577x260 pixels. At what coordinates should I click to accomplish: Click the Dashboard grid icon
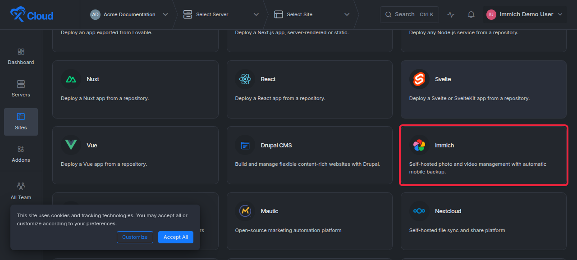click(x=21, y=52)
